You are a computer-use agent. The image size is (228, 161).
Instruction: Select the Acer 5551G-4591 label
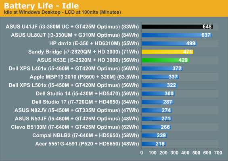coord(87,144)
